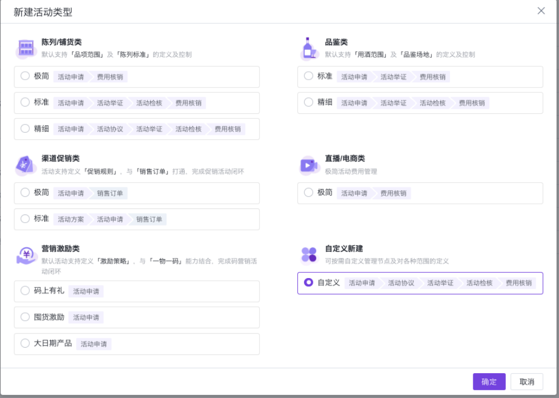Click the 自定义新建 heading
Image resolution: width=559 pixels, height=398 pixels.
tap(344, 249)
